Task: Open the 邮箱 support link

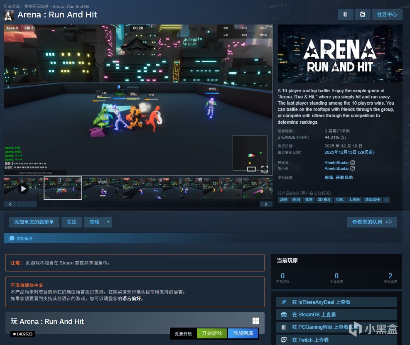Action: coord(329,177)
